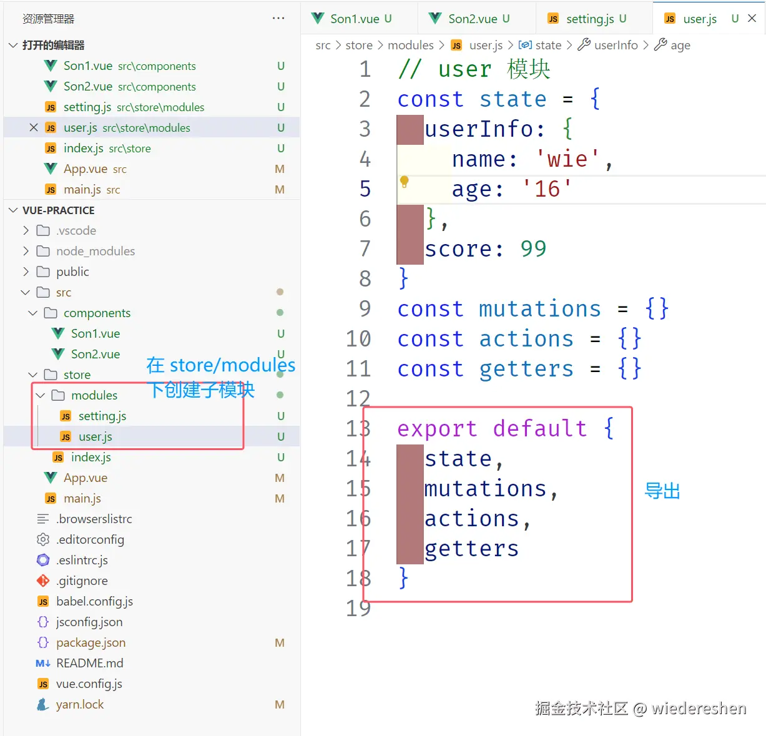Click the Vue icon on the Son1.vue tab
This screenshot has width=766, height=736.
coord(318,18)
